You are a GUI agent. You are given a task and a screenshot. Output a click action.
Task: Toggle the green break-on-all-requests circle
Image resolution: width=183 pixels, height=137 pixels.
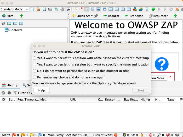(153, 9)
